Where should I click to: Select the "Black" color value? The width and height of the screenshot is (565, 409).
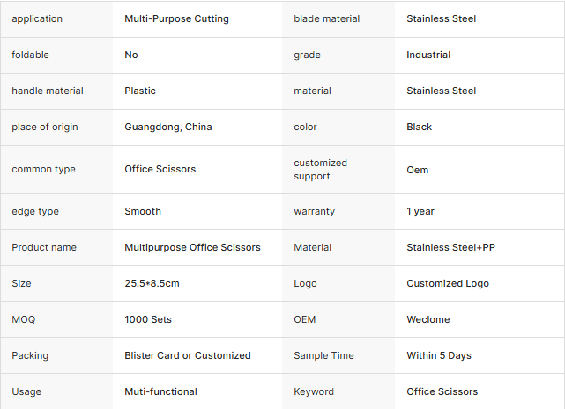(420, 127)
